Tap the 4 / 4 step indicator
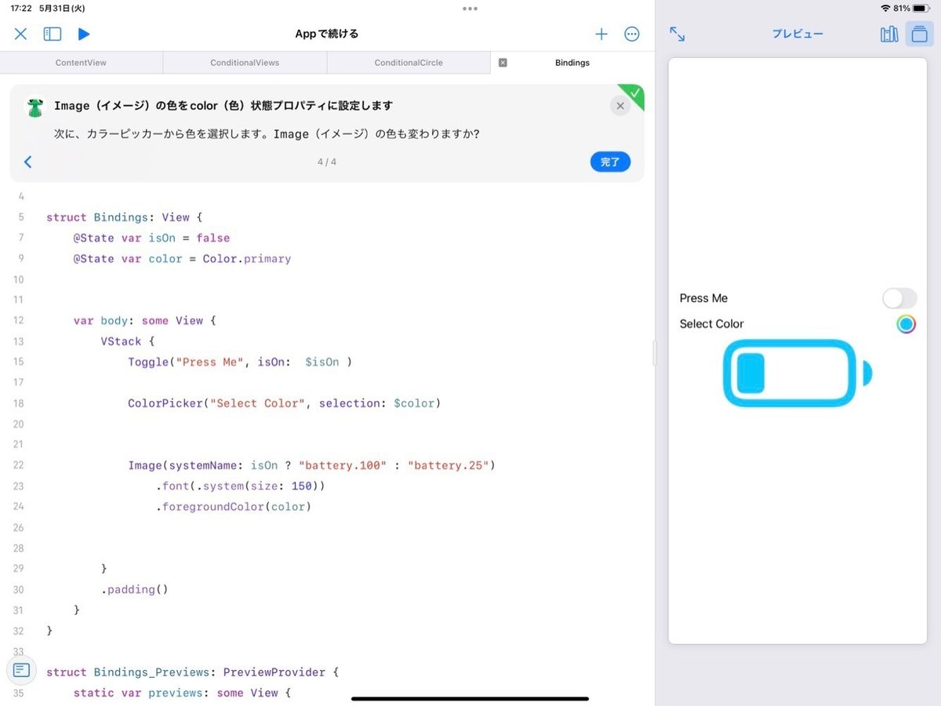 pos(327,162)
